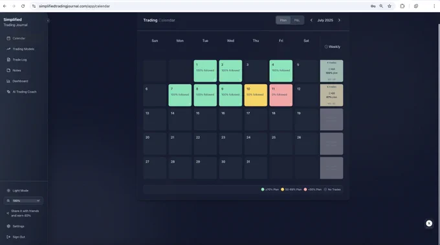Click Sign Out
440x245 pixels.
[x=19, y=237]
